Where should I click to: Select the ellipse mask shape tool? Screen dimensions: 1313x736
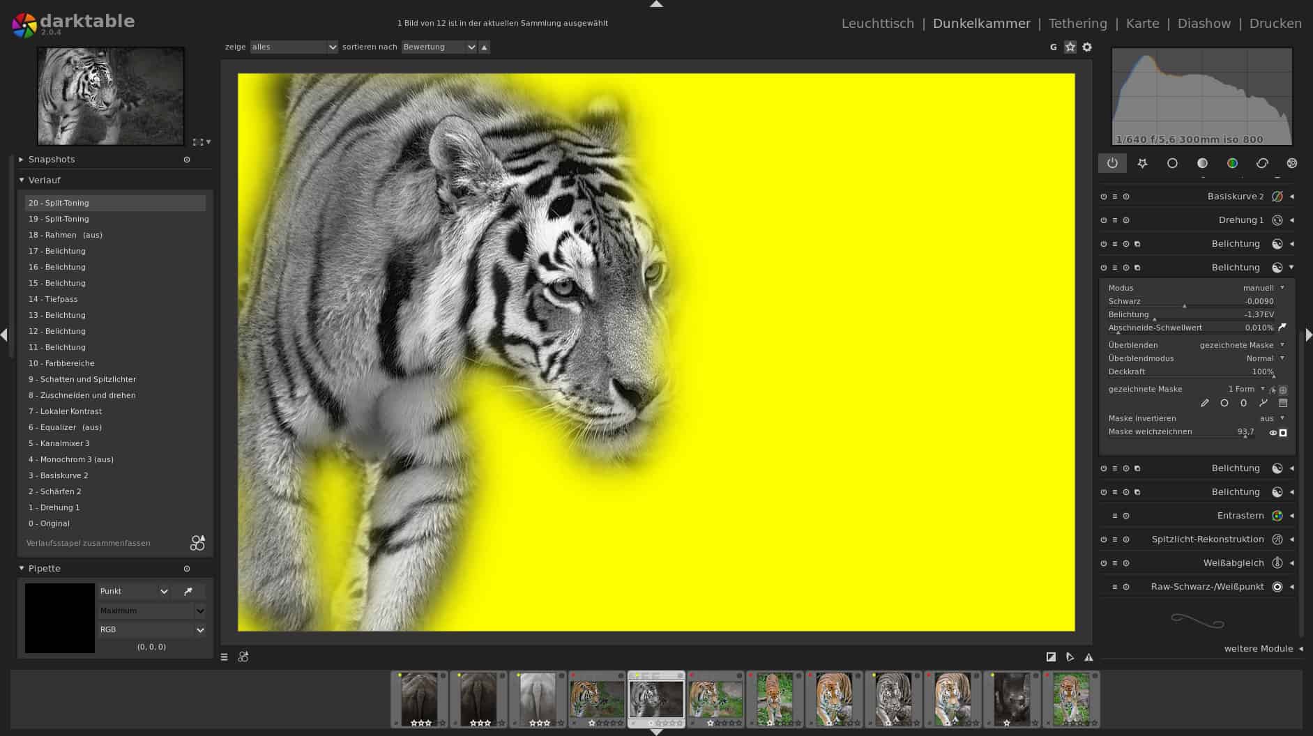[1243, 403]
